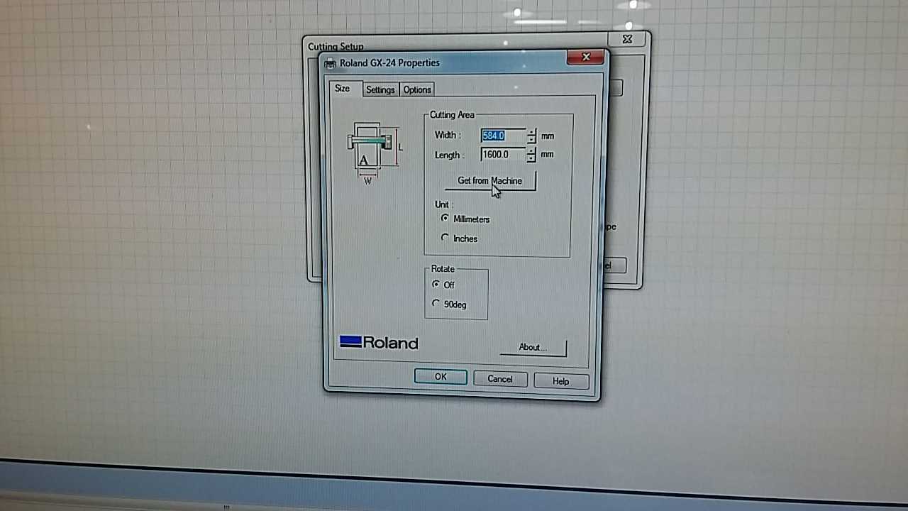Screen dimensions: 908x511
Task: Click the Get from Machine button
Action: point(489,181)
